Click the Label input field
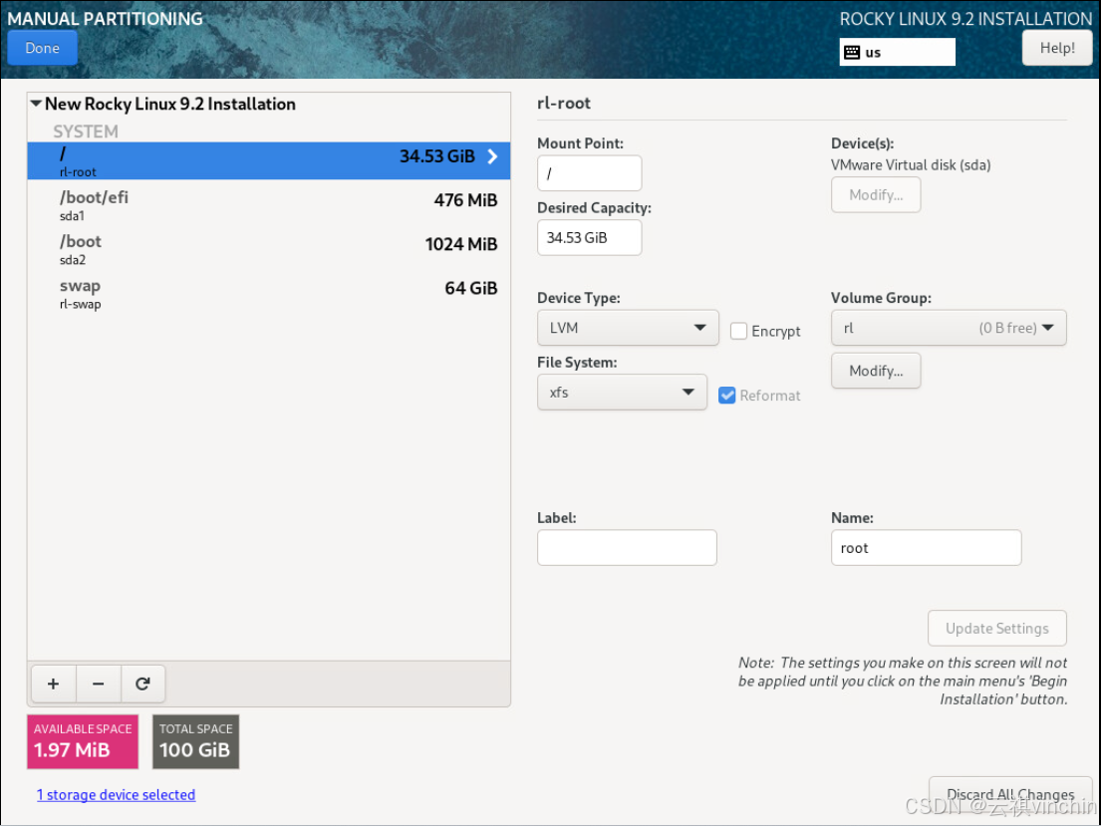Screen dimensions: 1101x826 pyautogui.click(x=627, y=547)
